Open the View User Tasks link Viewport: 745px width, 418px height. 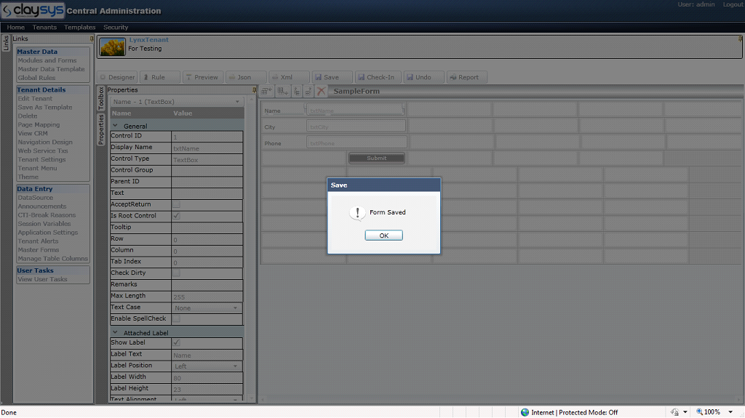click(x=42, y=279)
